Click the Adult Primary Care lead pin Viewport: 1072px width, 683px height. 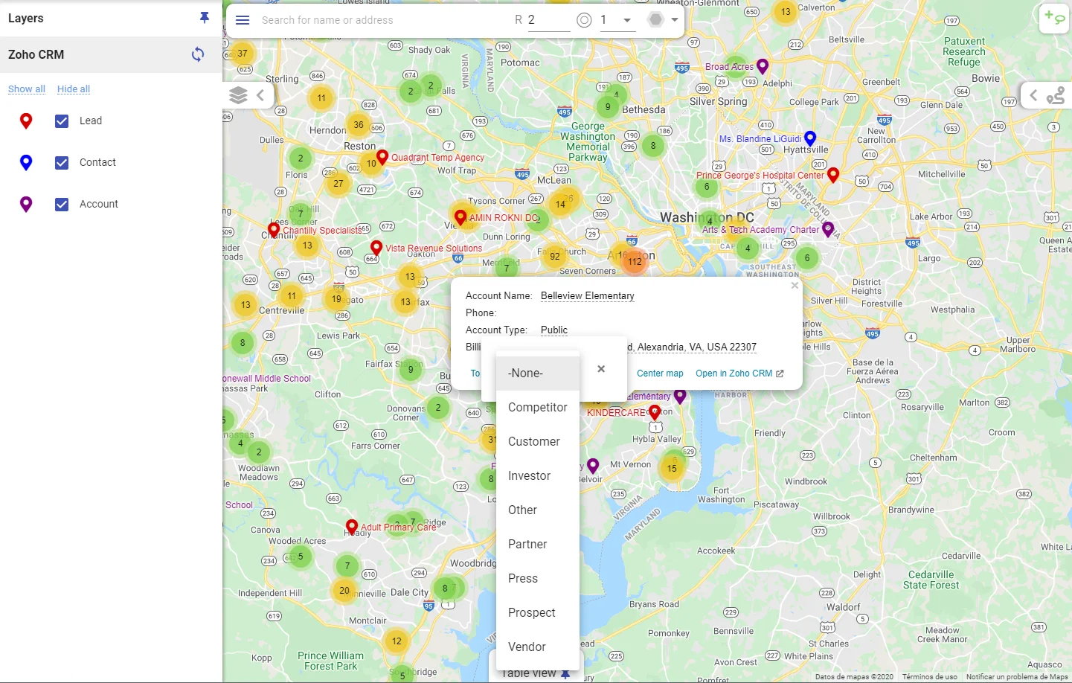[x=352, y=527]
